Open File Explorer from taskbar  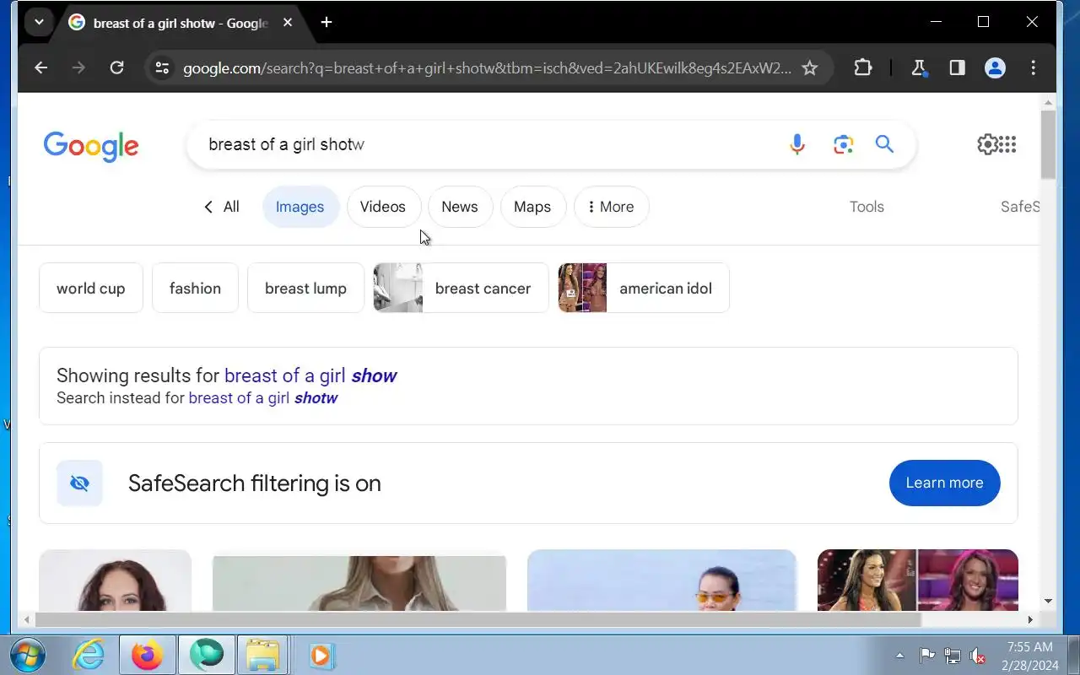(x=263, y=656)
